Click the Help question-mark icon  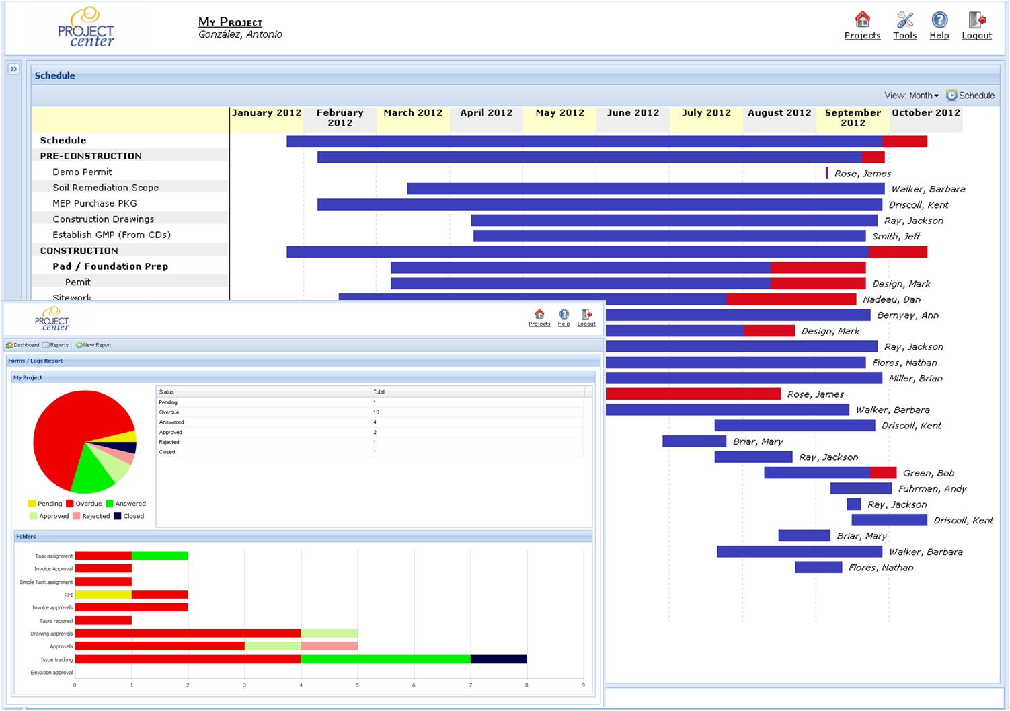pyautogui.click(x=939, y=21)
